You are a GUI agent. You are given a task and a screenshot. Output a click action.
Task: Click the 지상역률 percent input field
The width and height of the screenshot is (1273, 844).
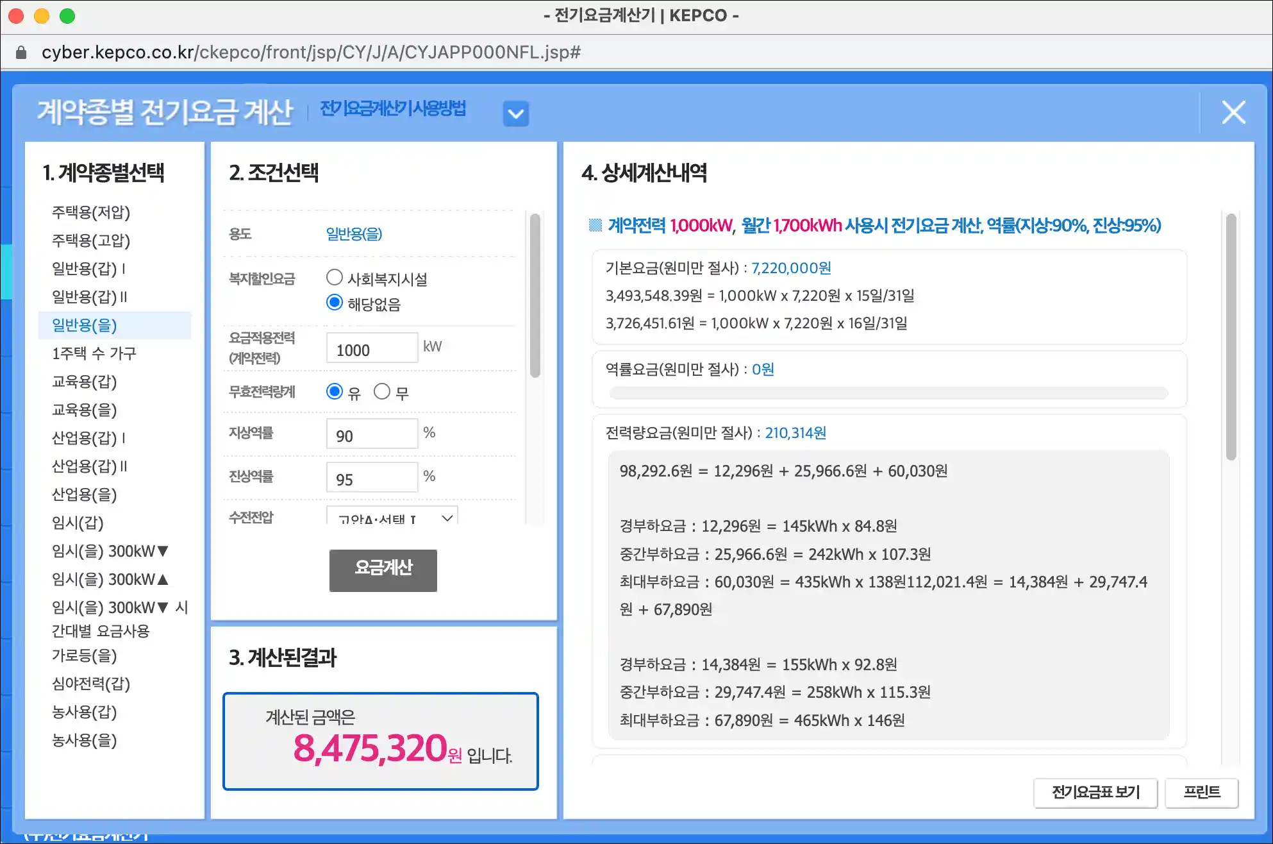pos(372,434)
